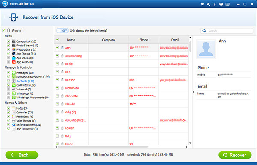The height and width of the screenshot is (165, 257).
Task: Click the trash icon beside Becky
Action: pos(62,64)
